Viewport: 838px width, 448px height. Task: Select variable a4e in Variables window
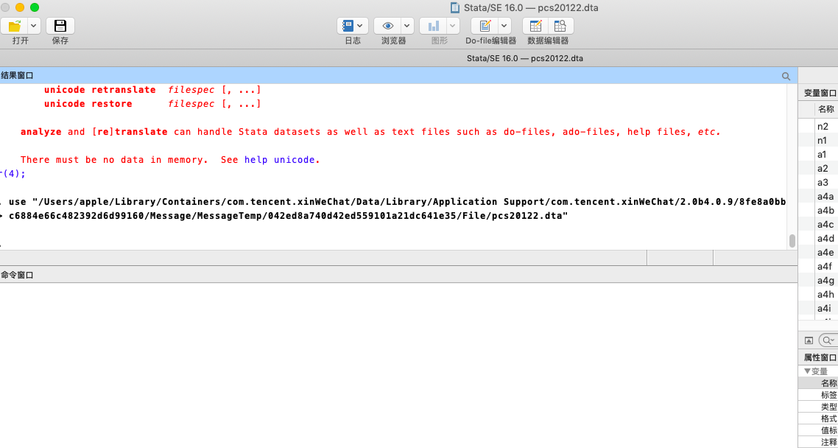click(x=825, y=252)
